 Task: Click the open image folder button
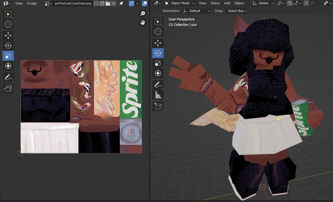(108, 4)
